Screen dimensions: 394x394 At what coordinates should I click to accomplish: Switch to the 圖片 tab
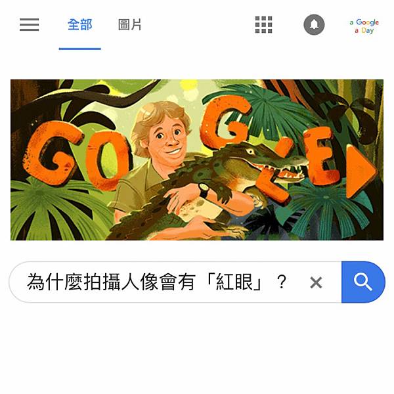point(130,25)
